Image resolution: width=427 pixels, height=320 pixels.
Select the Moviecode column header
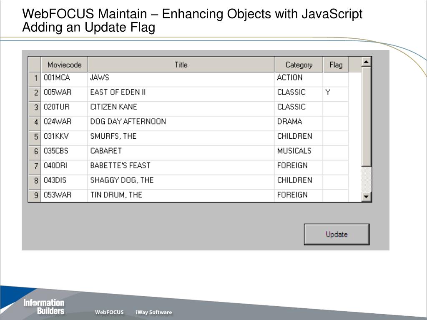pos(64,65)
